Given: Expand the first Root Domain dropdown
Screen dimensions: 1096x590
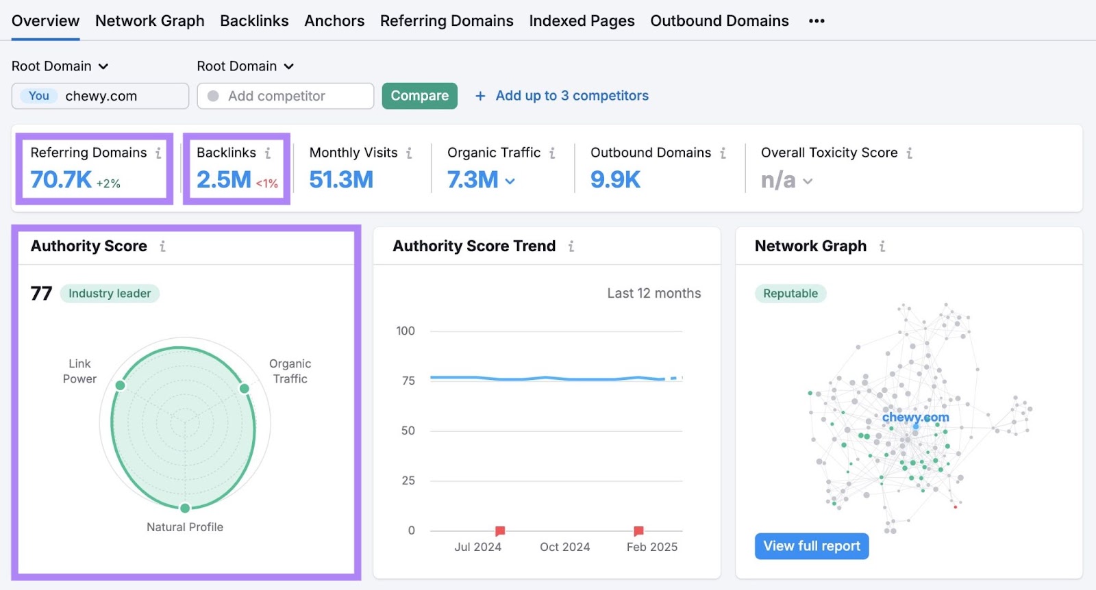Looking at the screenshot, I should point(60,66).
